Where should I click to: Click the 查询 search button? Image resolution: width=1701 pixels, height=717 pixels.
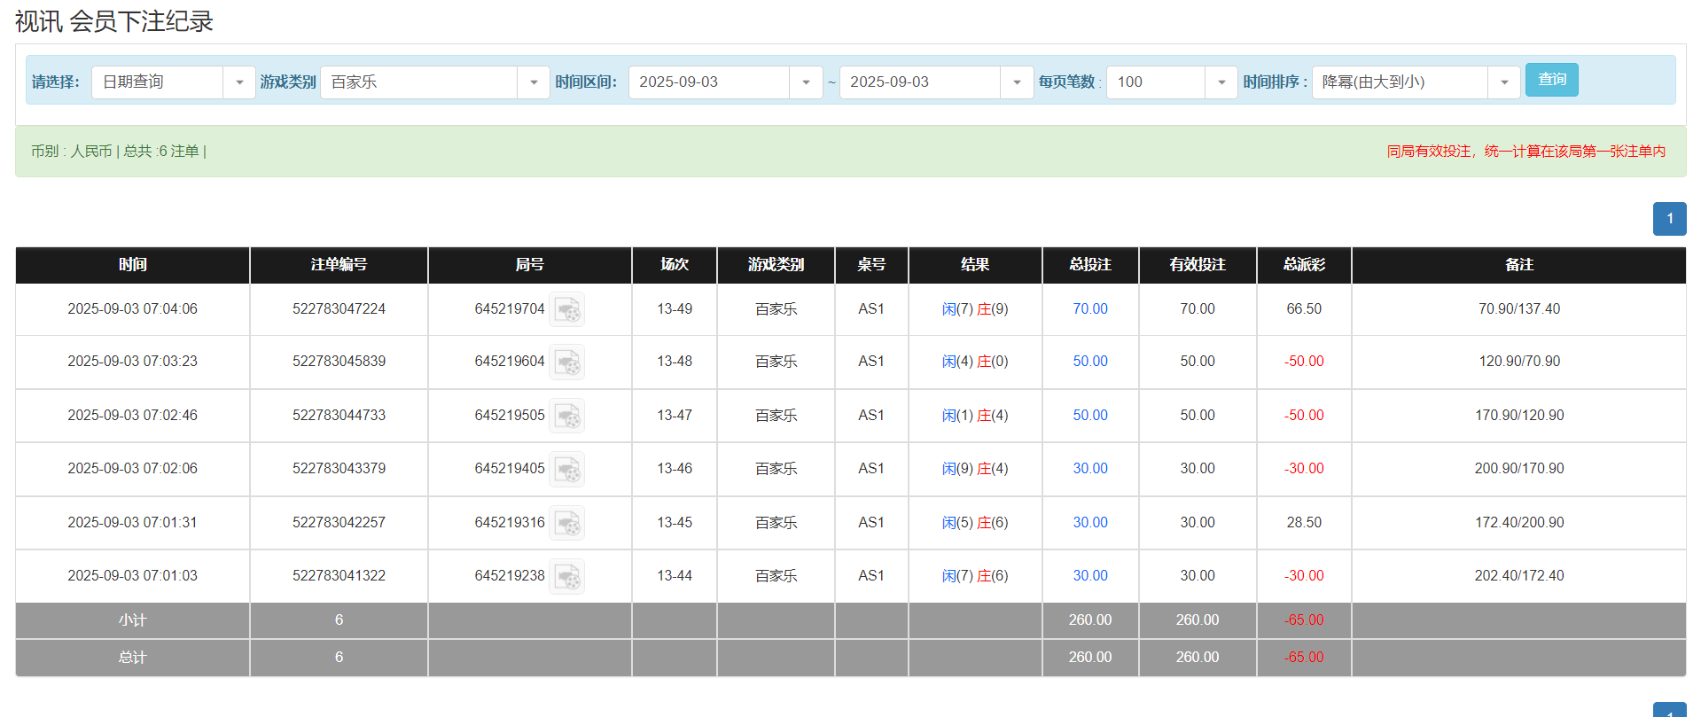click(x=1551, y=80)
